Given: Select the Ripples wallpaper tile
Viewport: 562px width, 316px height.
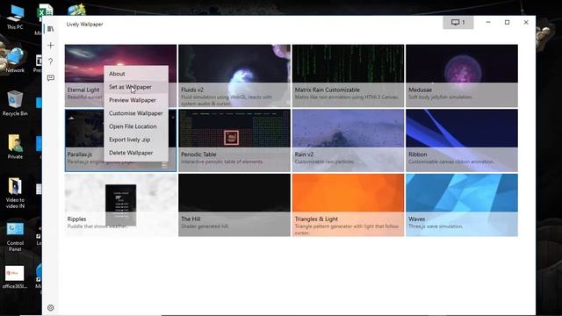Looking at the screenshot, I should click(121, 205).
